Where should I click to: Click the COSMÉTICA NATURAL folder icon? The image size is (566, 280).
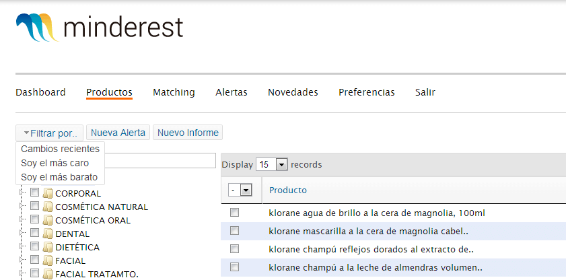(x=48, y=207)
